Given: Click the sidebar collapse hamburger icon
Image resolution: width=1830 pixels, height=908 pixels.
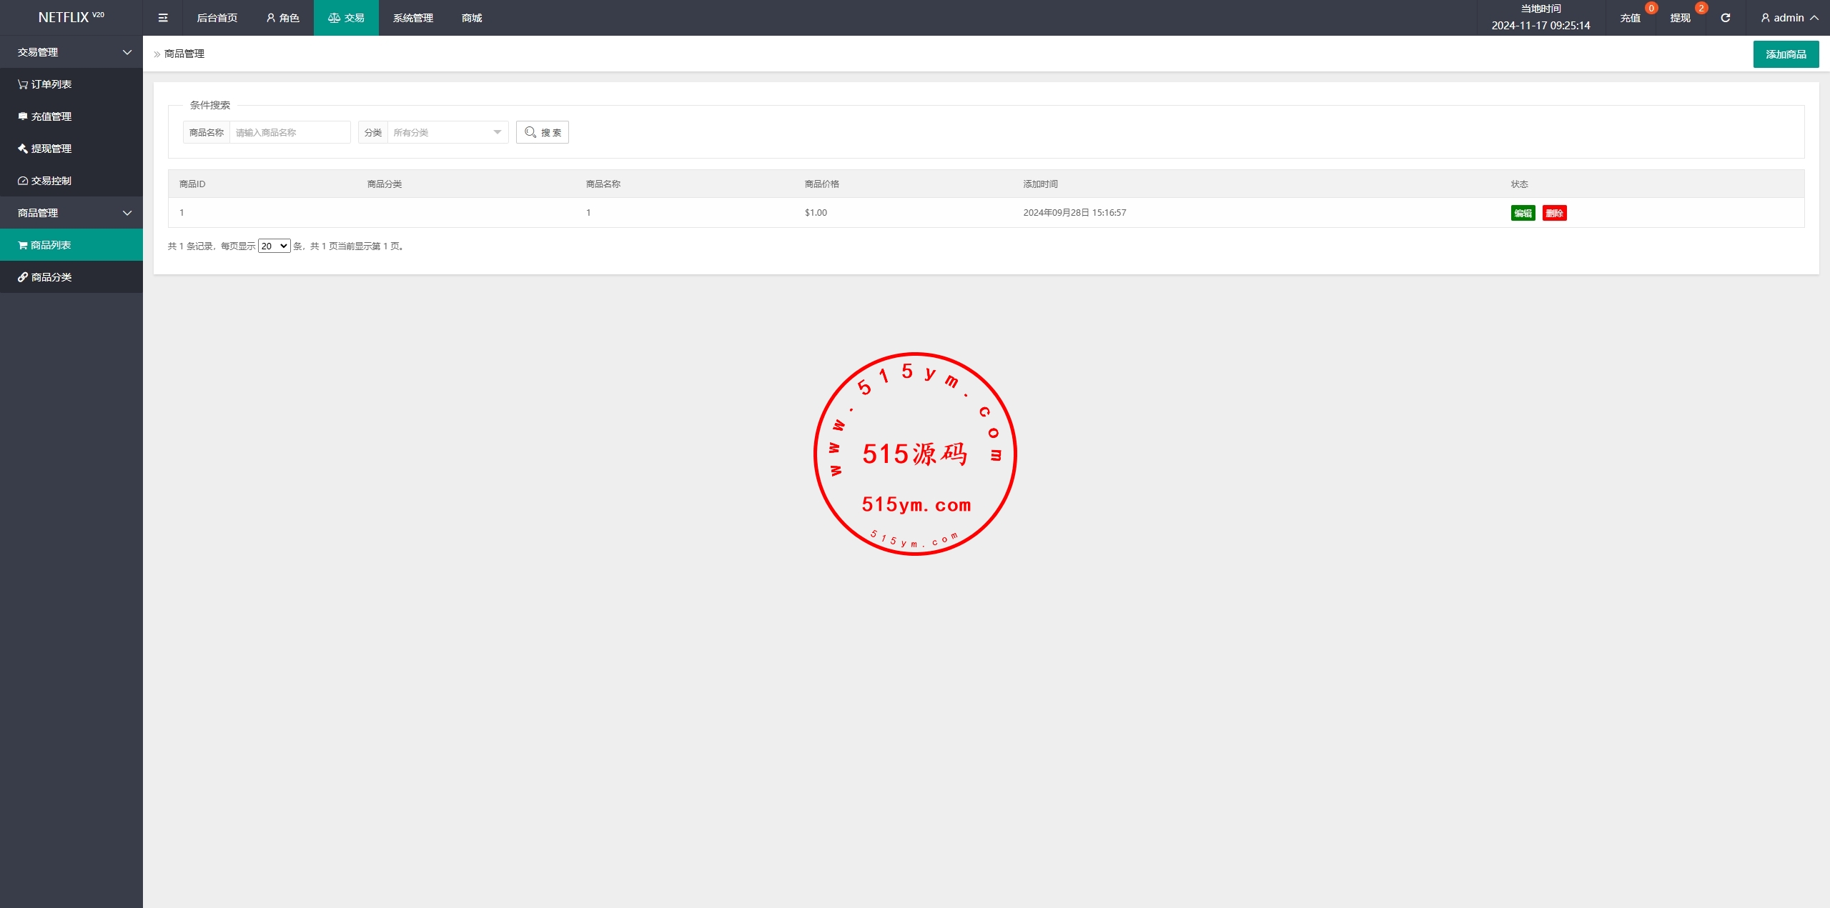Looking at the screenshot, I should tap(163, 18).
